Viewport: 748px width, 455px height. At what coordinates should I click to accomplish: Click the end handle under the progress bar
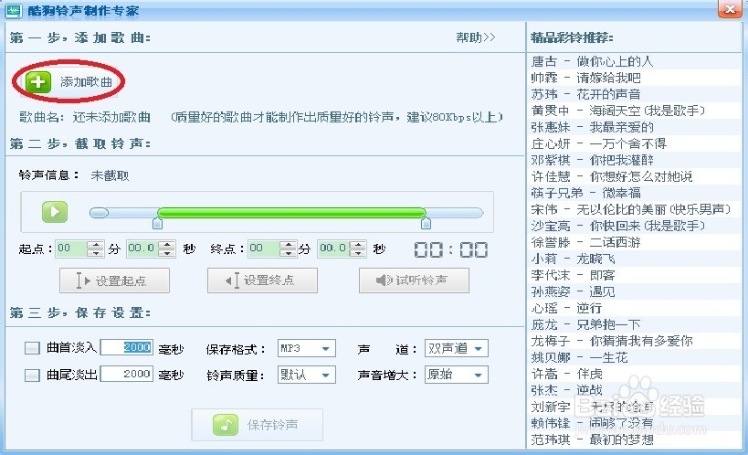[426, 223]
